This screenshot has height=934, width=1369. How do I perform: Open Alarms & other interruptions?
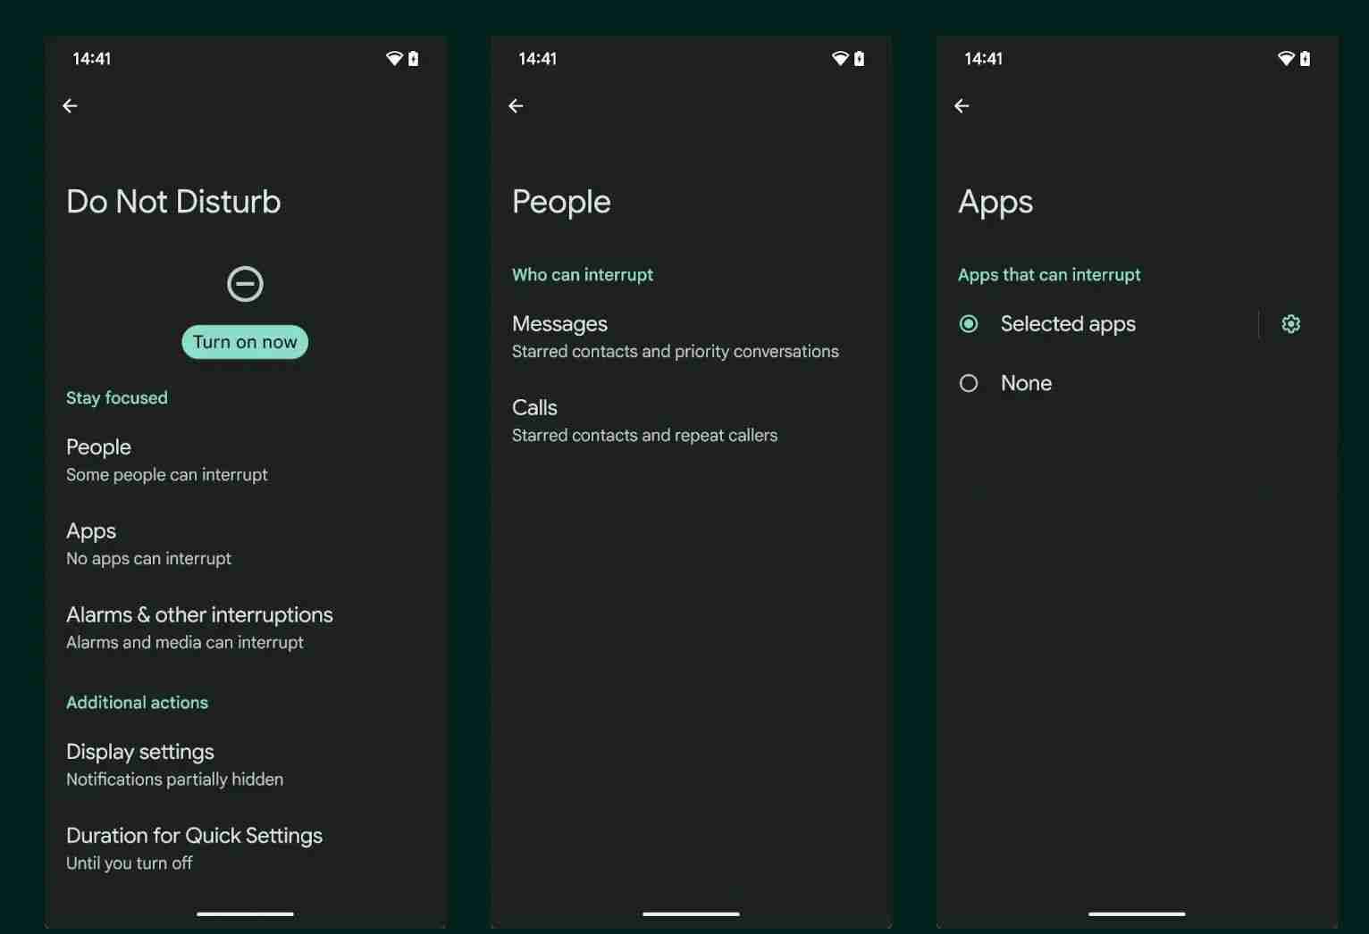click(245, 628)
